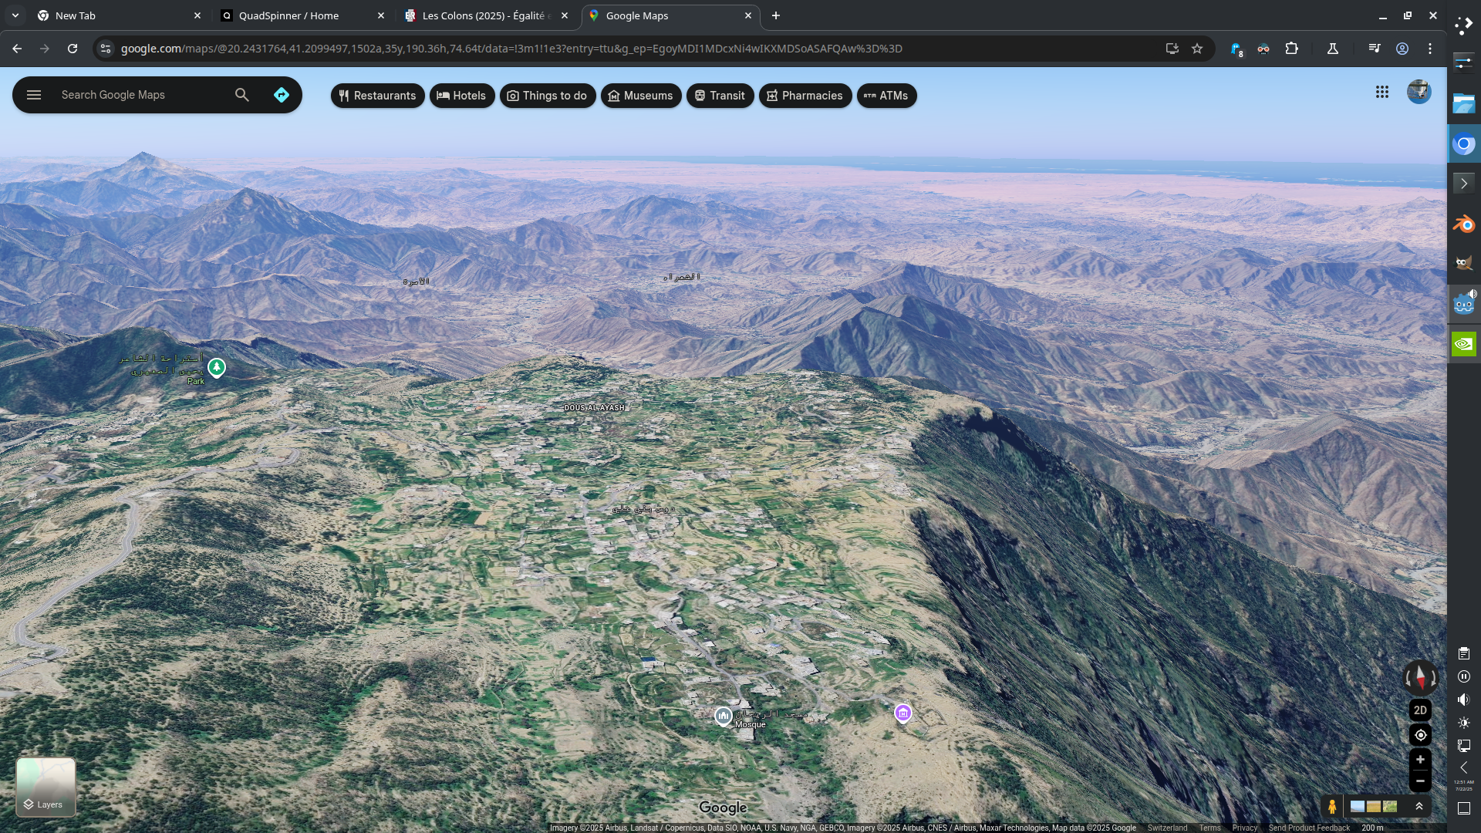Image resolution: width=1481 pixels, height=833 pixels.
Task: Launch Blender from the dock
Action: pos(1464,224)
